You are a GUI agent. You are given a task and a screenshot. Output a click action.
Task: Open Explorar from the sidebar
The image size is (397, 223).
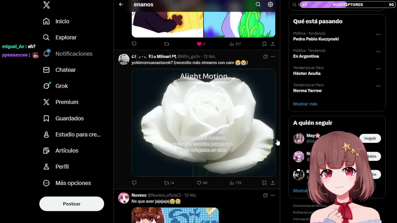(x=60, y=37)
